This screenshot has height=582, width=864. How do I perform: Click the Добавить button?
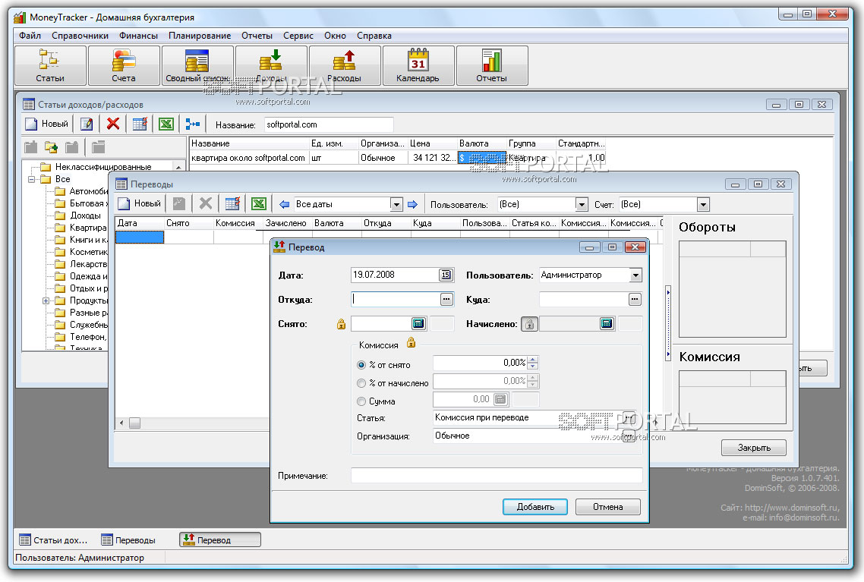point(535,507)
